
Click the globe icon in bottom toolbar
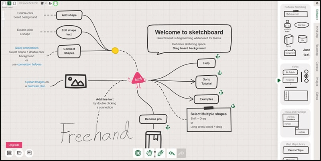click(x=138, y=153)
